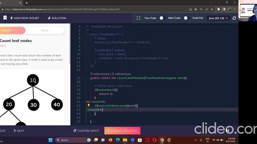Open a new browser tab with plus
The height and width of the screenshot is (144, 257).
(27, 3)
